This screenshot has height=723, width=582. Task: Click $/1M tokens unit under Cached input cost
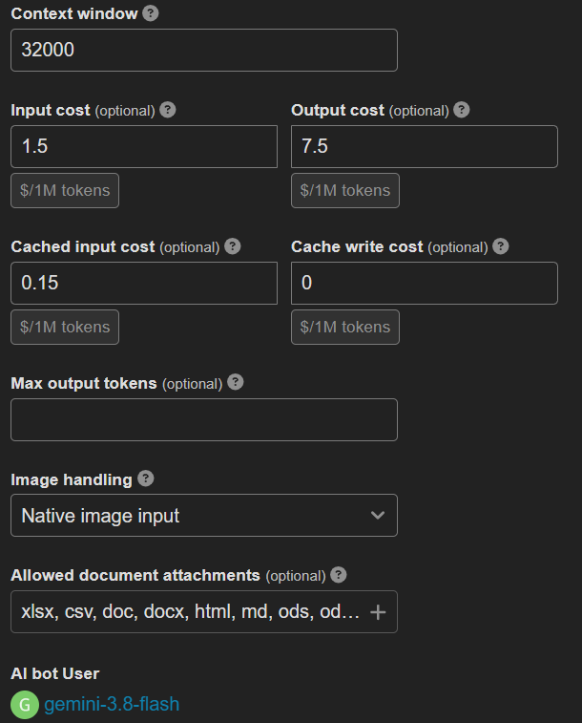[65, 328]
